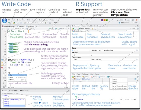The image size is (141, 110).
Task: Tick the select-all checkbox in Files pane
Action: coord(72,79)
